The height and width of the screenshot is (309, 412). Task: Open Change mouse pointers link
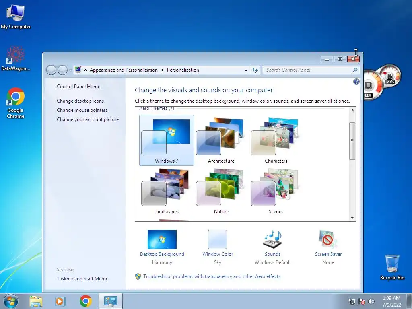tap(82, 110)
